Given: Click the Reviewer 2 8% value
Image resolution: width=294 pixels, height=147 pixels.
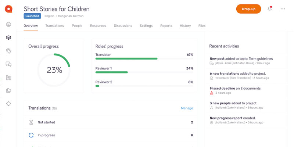Looking at the screenshot, I should (191, 82).
